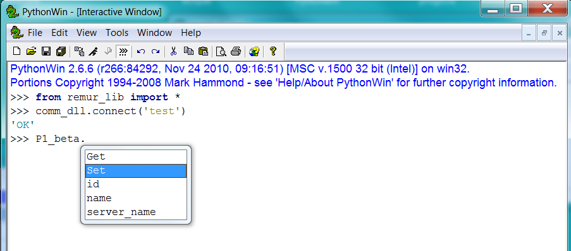Toggle the Interactive Window toolbar button
571x251 pixels.
click(123, 52)
